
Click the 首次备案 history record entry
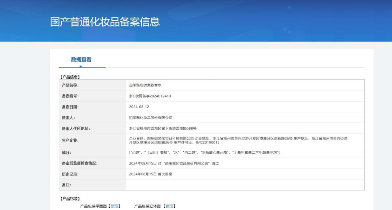(151, 174)
